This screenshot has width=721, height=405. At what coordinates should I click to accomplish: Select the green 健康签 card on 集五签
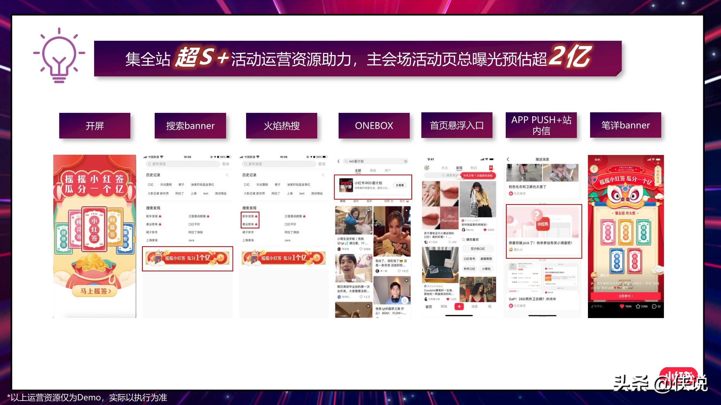click(643, 232)
